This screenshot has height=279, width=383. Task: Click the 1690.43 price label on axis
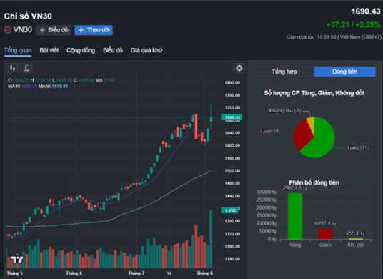232,117
